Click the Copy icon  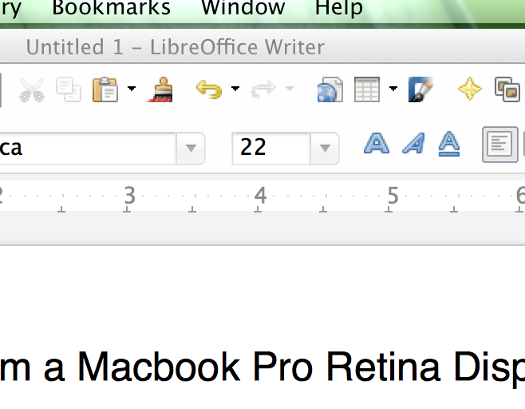coord(69,89)
